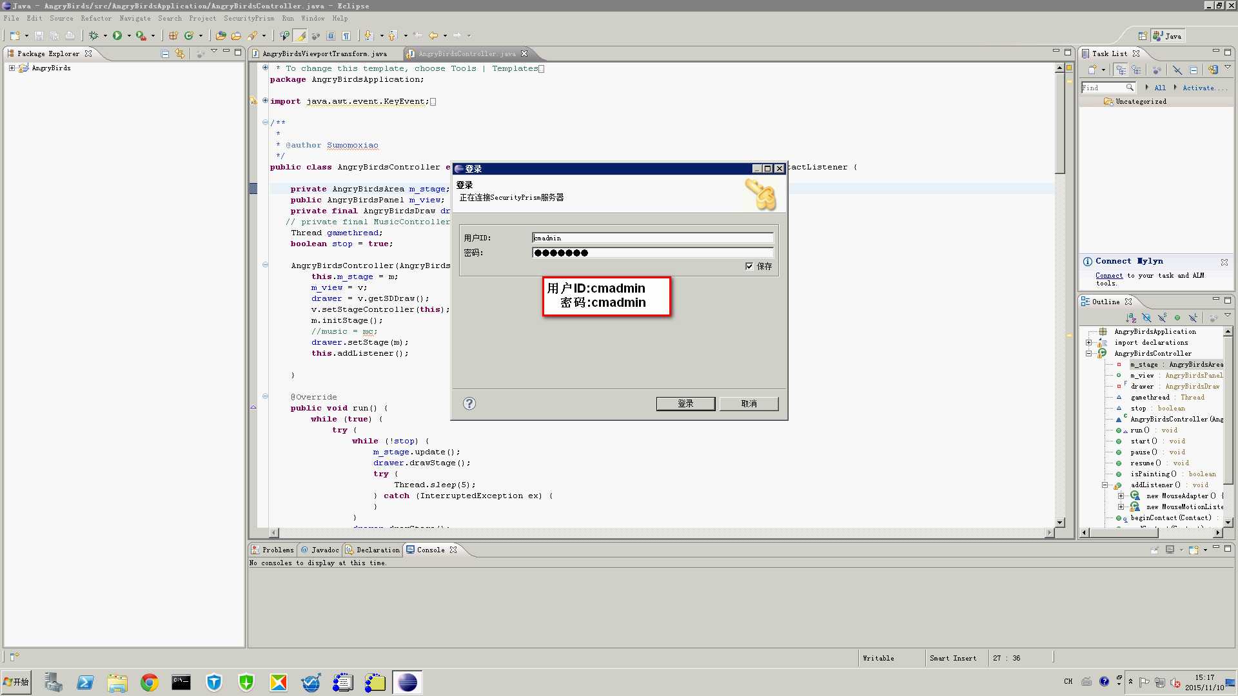Click the Eclipse icon in taskbar
The height and width of the screenshot is (696, 1238).
coord(407,682)
